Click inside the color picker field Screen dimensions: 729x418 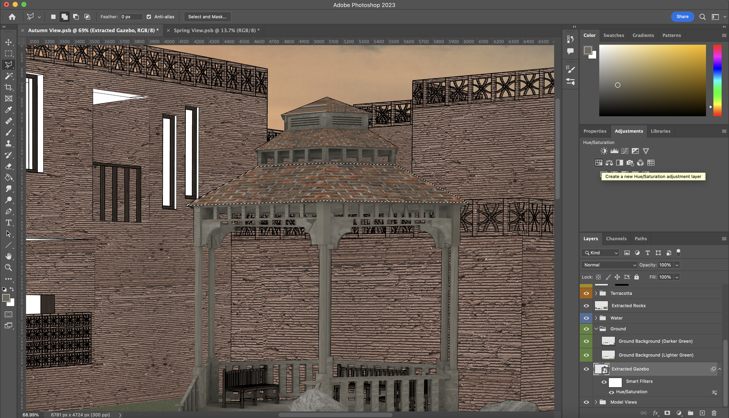[652, 80]
